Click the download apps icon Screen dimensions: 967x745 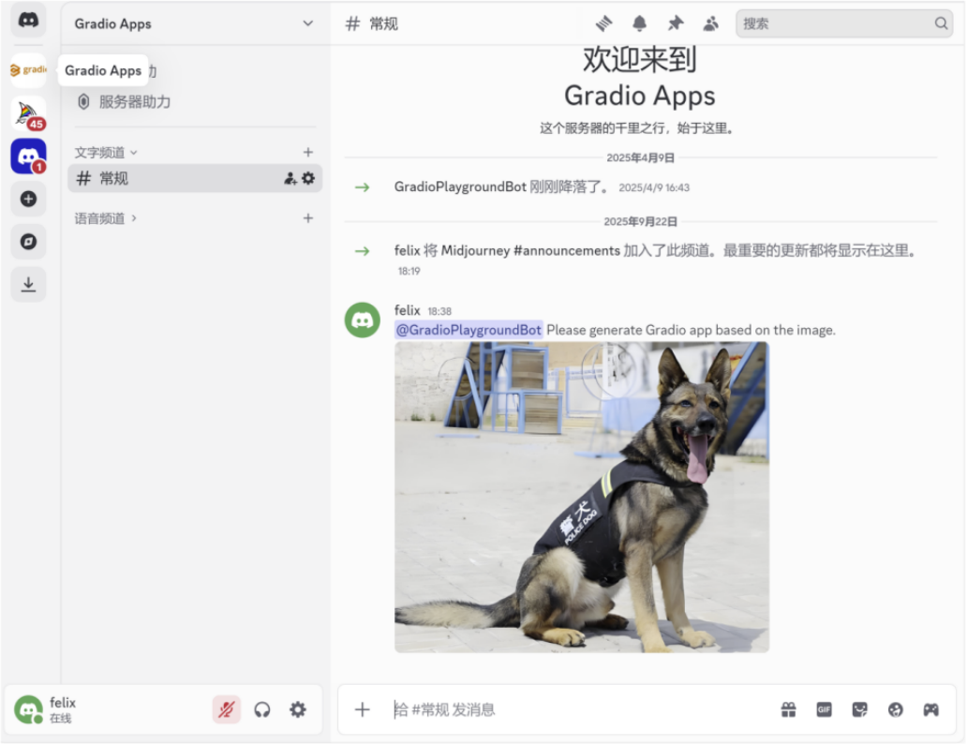28,284
